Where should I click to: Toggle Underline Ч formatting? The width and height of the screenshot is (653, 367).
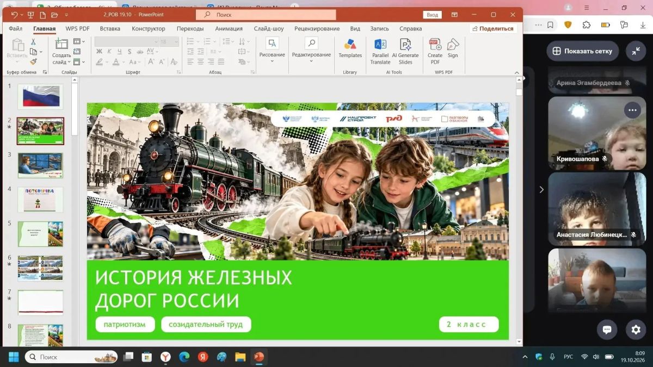(x=119, y=52)
